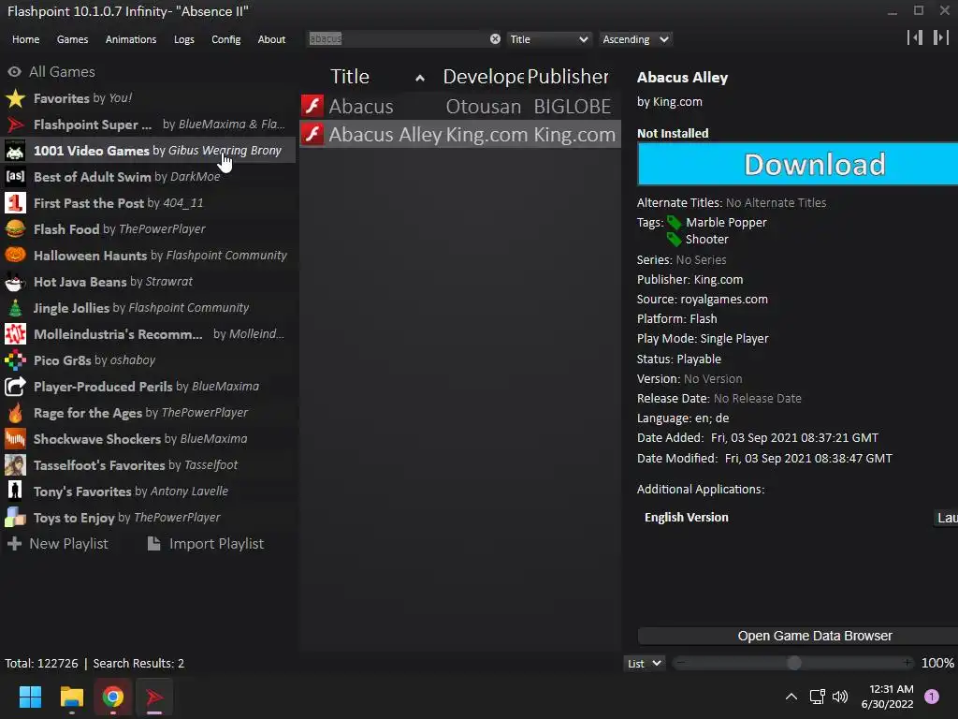This screenshot has width=958, height=719.
Task: Click the Tony's Favorites silhouette icon
Action: [x=15, y=492]
